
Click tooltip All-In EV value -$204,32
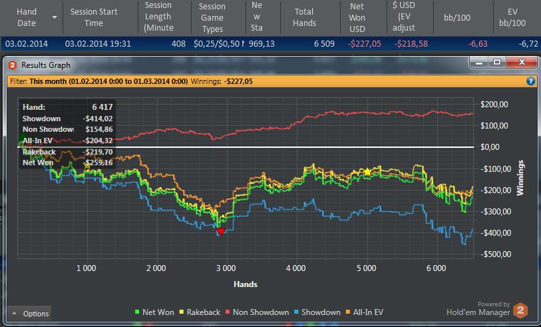pos(98,141)
